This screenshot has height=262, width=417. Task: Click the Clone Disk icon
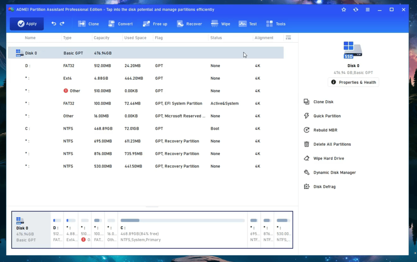pyautogui.click(x=307, y=102)
